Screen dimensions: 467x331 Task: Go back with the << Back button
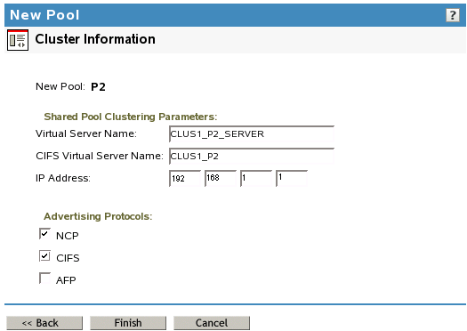[44, 323]
